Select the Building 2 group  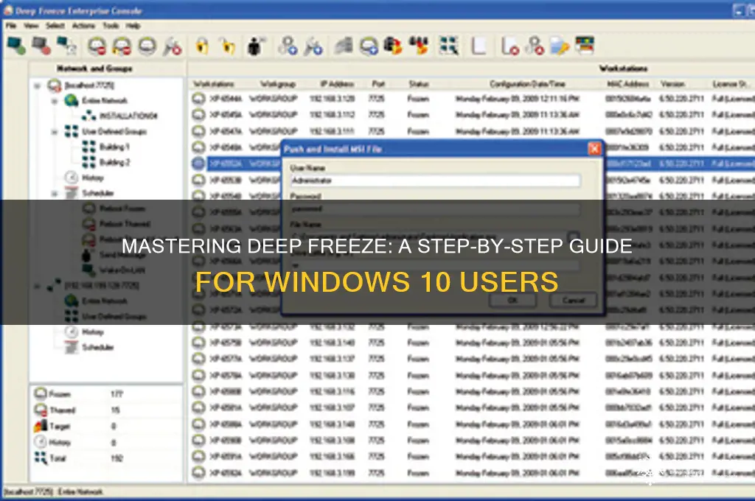click(x=114, y=162)
